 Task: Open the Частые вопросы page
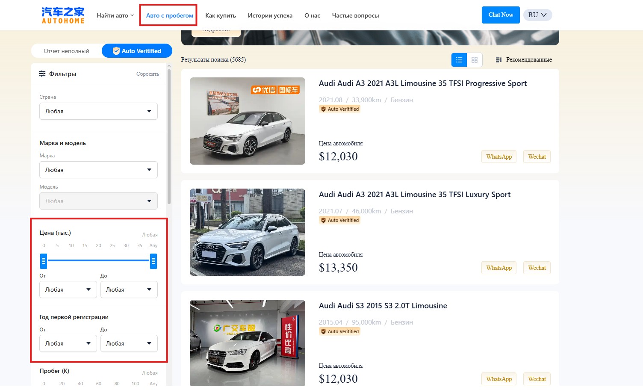point(356,15)
